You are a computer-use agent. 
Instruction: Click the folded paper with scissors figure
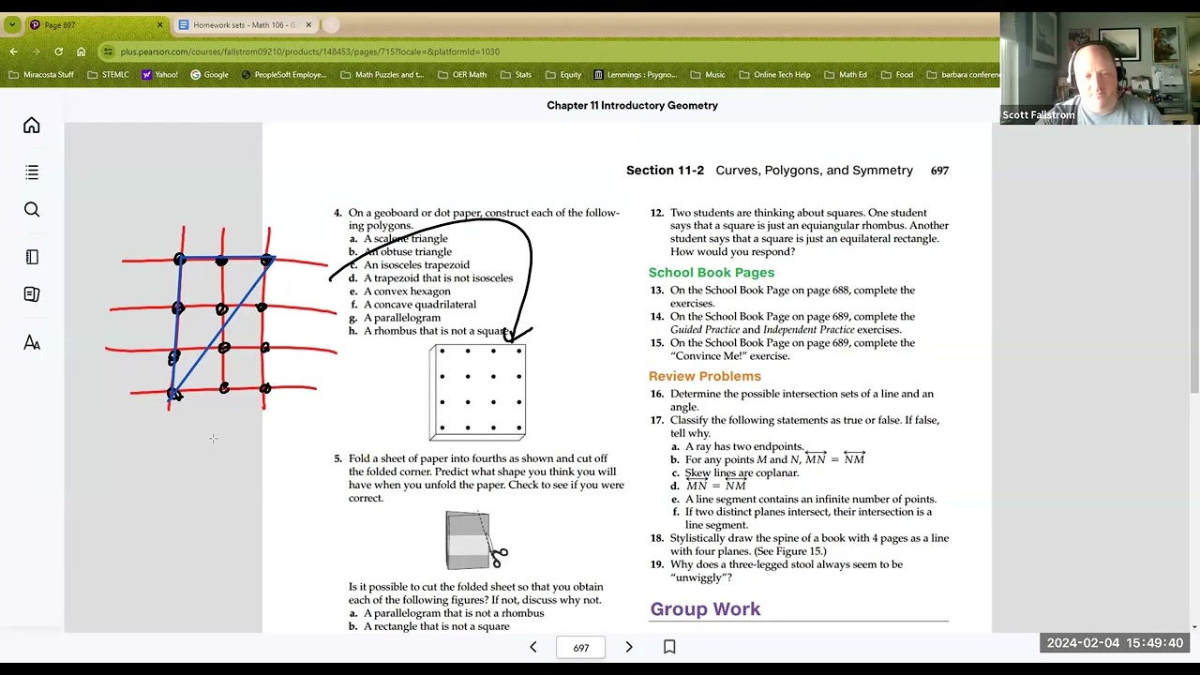click(476, 540)
